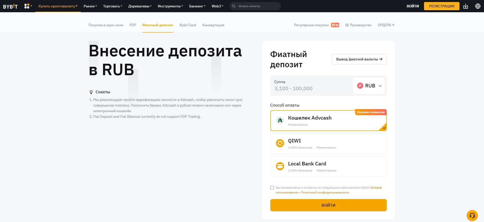Click the Local Bank Card icon

tap(280, 166)
